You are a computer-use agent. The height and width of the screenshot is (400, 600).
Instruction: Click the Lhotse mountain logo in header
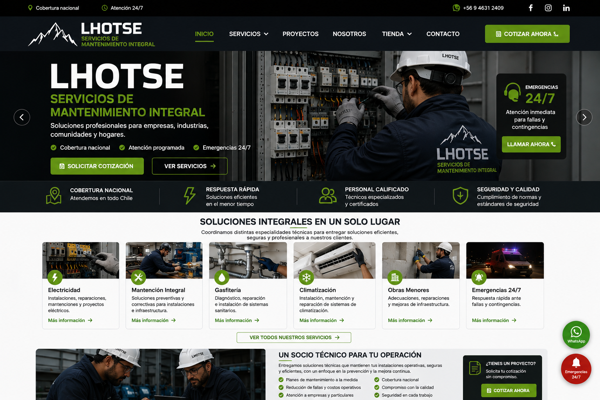pyautogui.click(x=53, y=34)
